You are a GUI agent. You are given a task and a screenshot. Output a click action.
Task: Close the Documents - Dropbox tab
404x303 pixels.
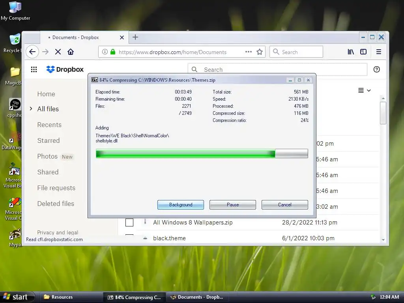pyautogui.click(x=122, y=37)
